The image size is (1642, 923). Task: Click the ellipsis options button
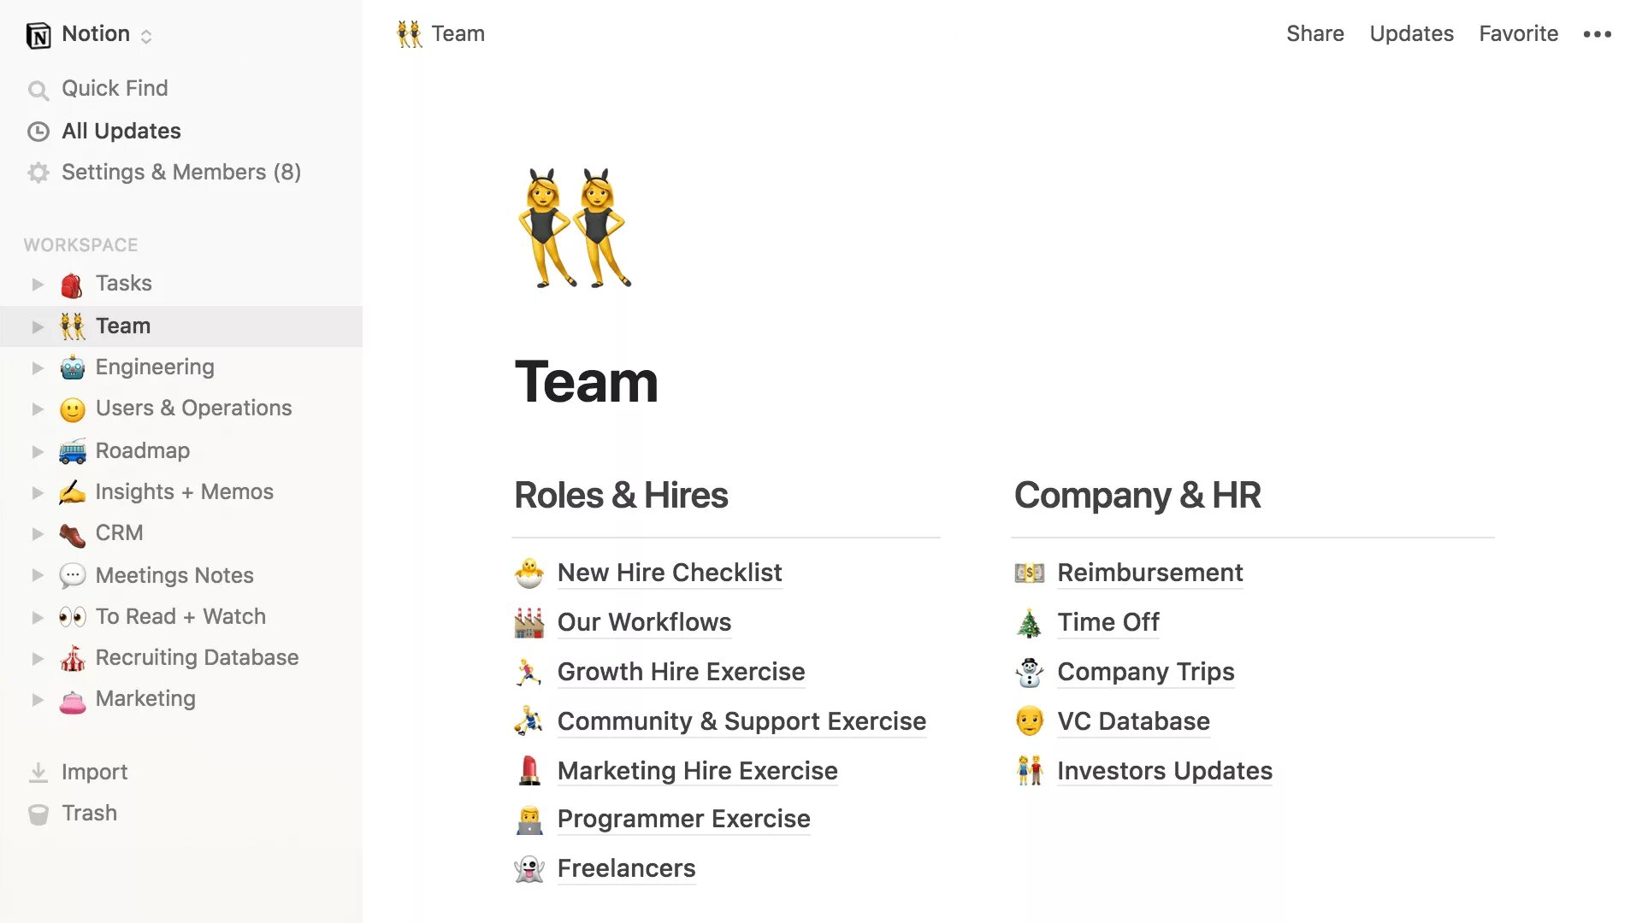click(x=1600, y=32)
